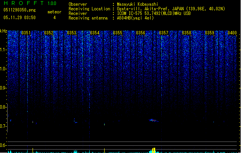Click the 0353 time marker
241x153 pixels.
[x=72, y=33]
